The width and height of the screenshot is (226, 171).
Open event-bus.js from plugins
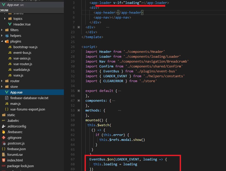pos(22,53)
